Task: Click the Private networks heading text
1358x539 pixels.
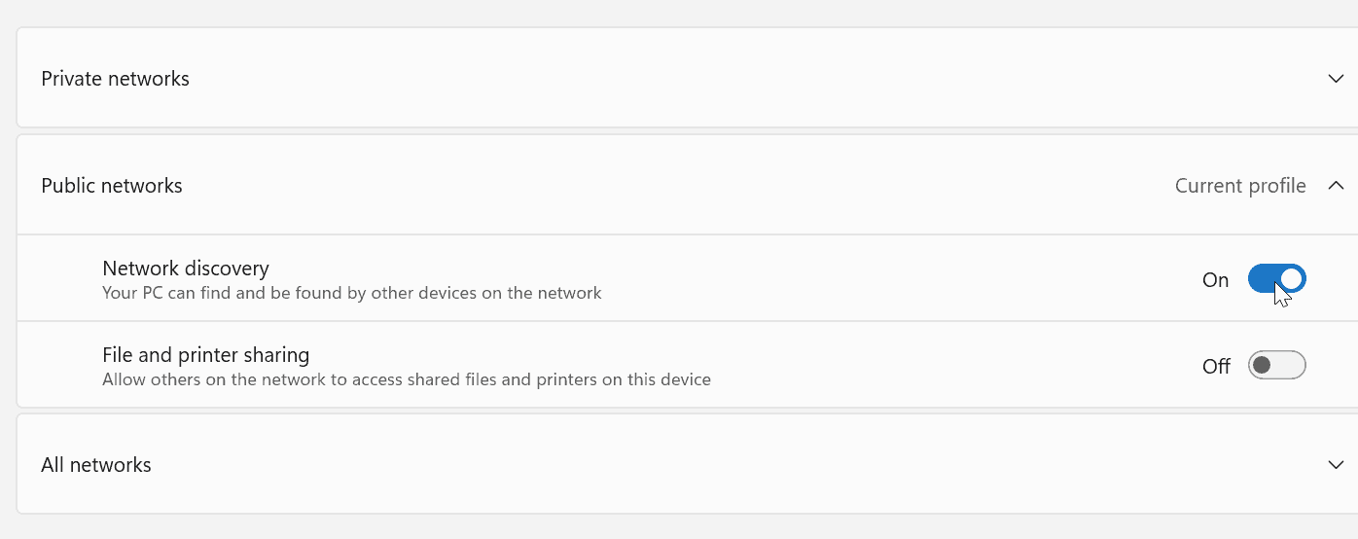Action: pos(115,79)
